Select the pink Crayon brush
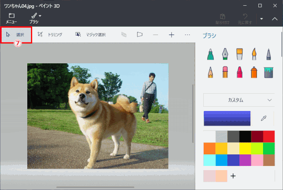Viewport: 283px width, 190px height. coord(239,72)
